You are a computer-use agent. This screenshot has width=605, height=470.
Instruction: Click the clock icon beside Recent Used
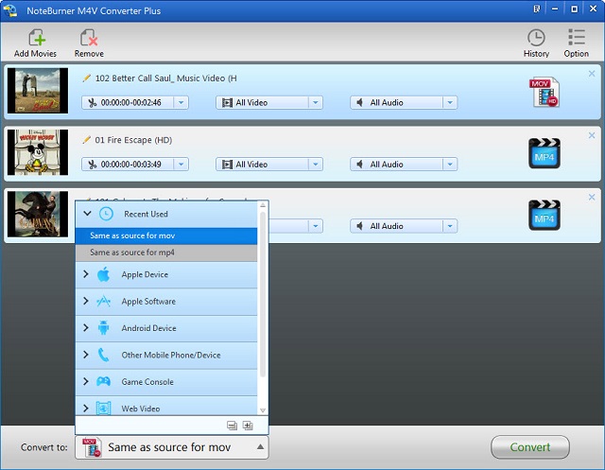point(106,214)
